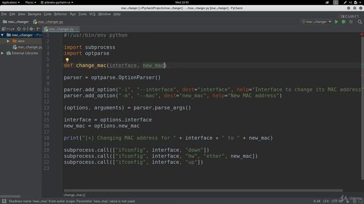Click the change_mac() breadcrumb
Viewport: 364px width, 204px height.
75,195
